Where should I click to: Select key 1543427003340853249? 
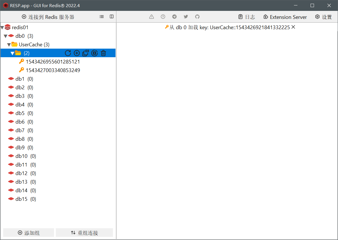pyautogui.click(x=53, y=70)
